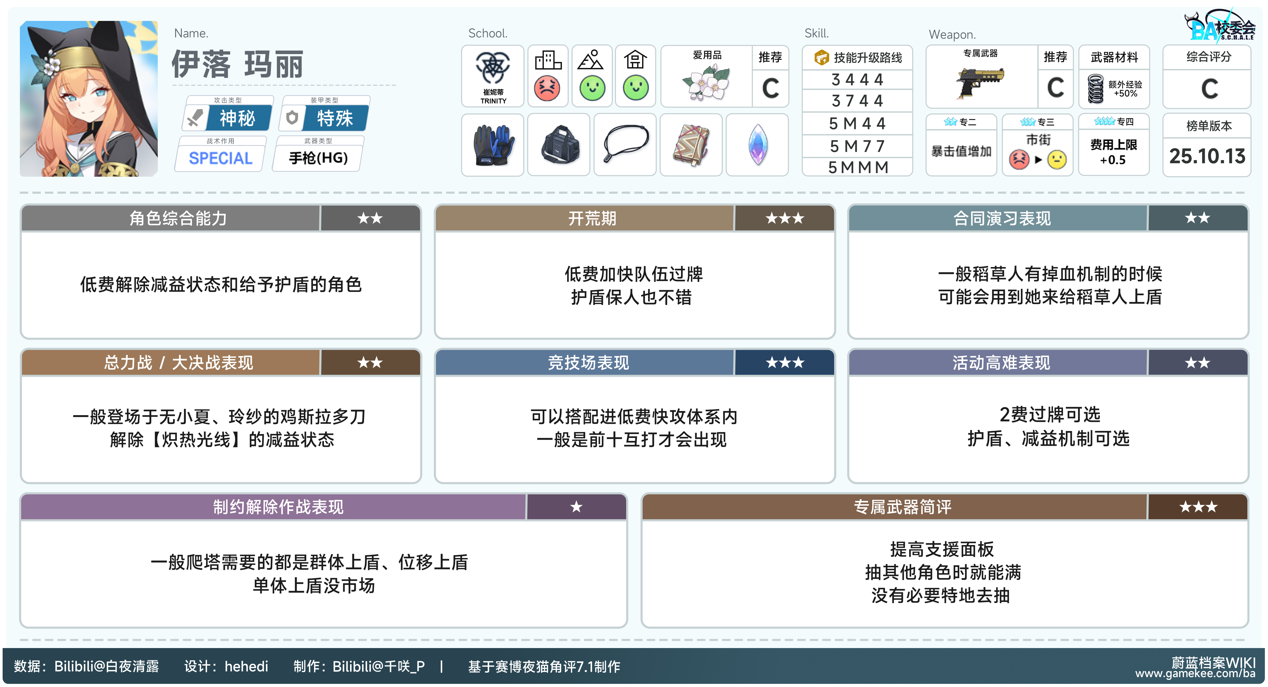1268x687 pixels.
Task: Click the blue crystal gem icon
Action: 758,145
